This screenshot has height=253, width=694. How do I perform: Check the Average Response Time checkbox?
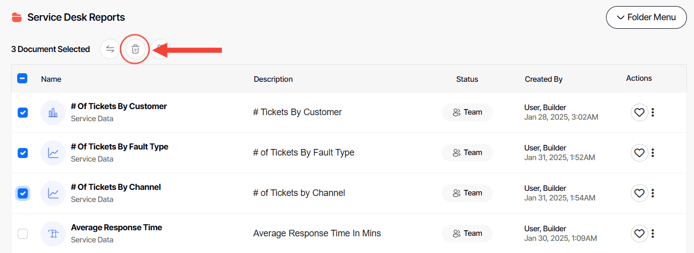point(23,233)
